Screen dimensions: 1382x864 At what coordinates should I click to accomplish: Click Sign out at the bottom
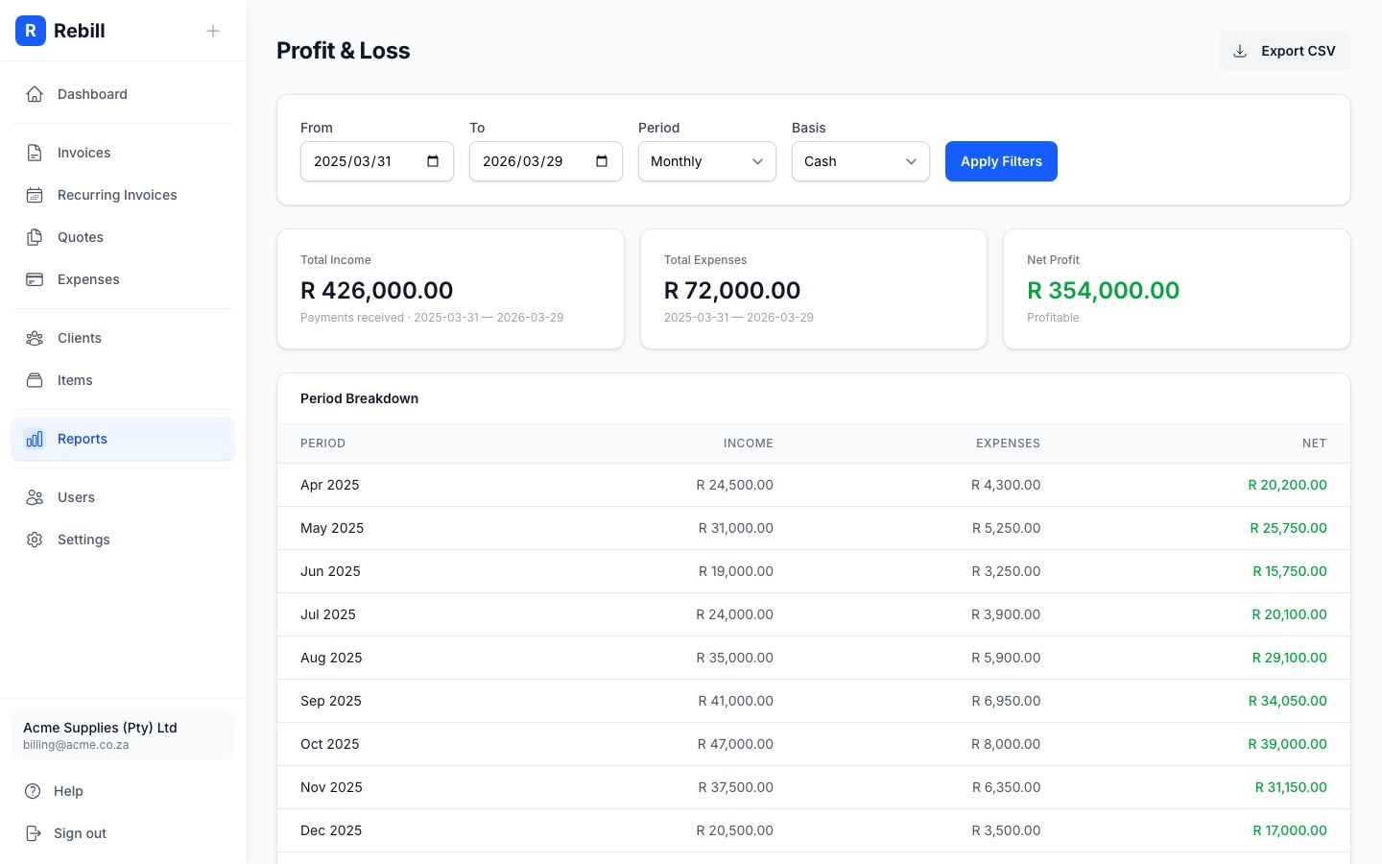point(80,833)
